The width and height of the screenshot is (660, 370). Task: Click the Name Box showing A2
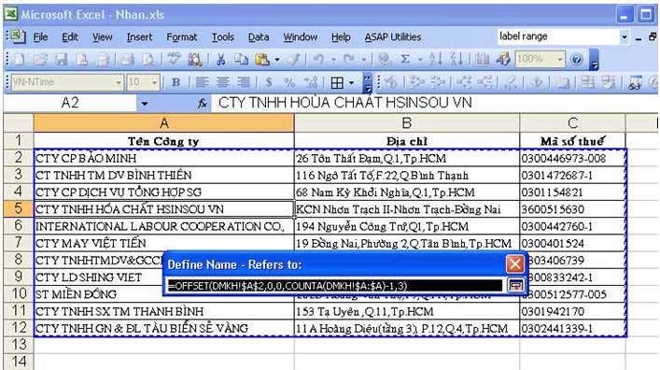click(70, 103)
